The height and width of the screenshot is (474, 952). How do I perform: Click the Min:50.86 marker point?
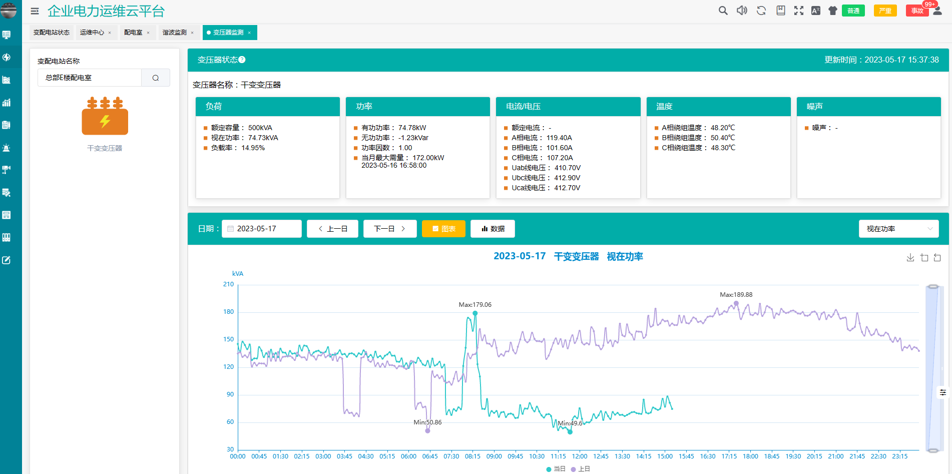(427, 430)
